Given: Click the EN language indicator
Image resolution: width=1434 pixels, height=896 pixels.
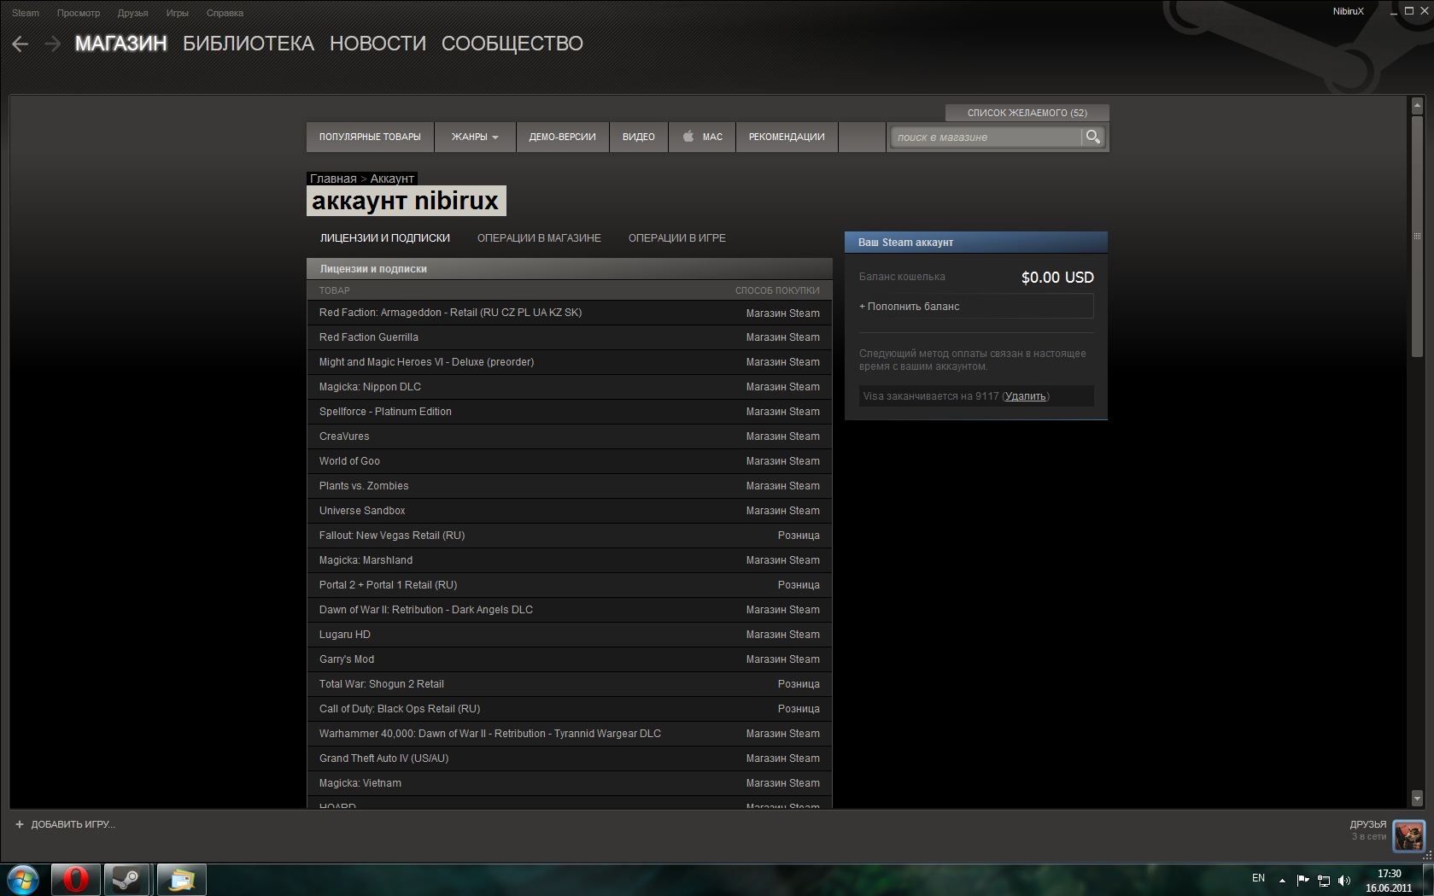Looking at the screenshot, I should tap(1258, 878).
